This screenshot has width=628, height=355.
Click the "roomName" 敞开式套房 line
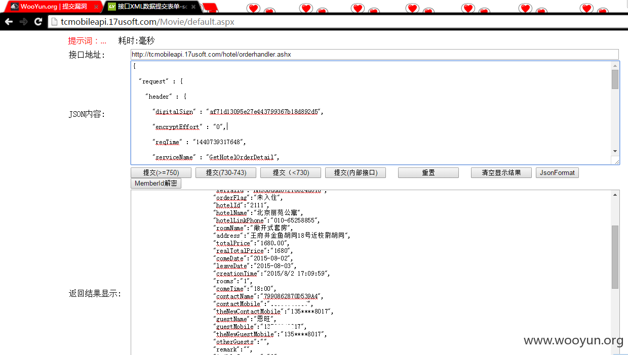[254, 228]
